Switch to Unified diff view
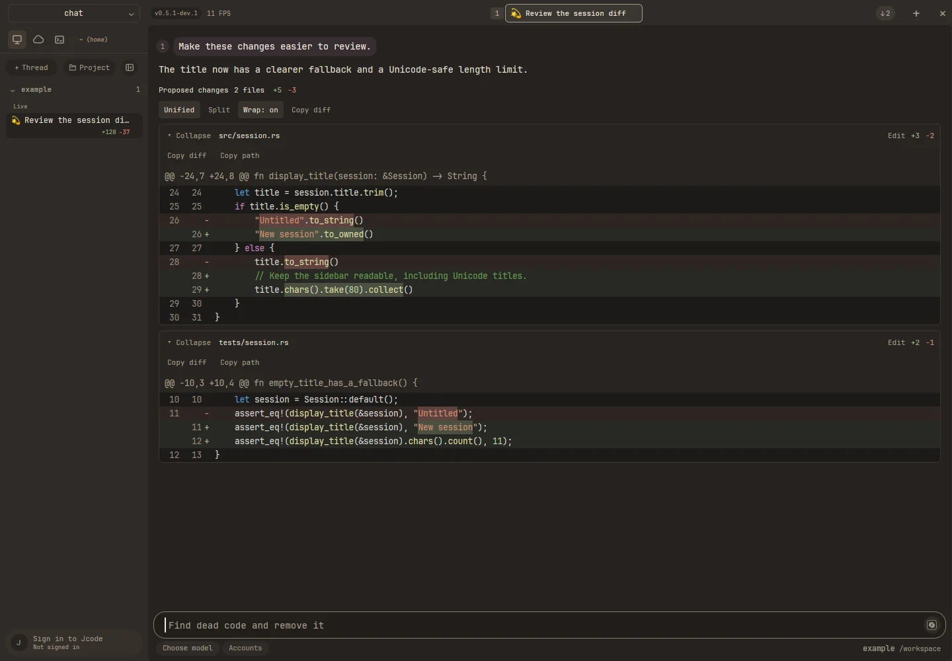952x661 pixels. pos(179,110)
